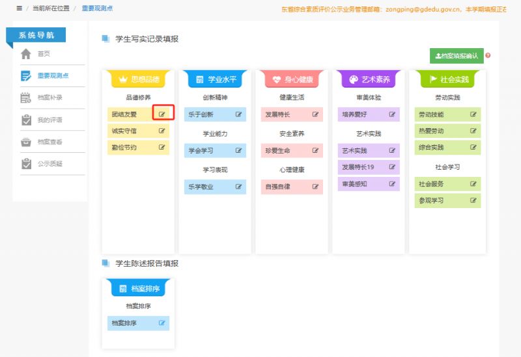Open edit icon for 自强自律

click(315, 187)
